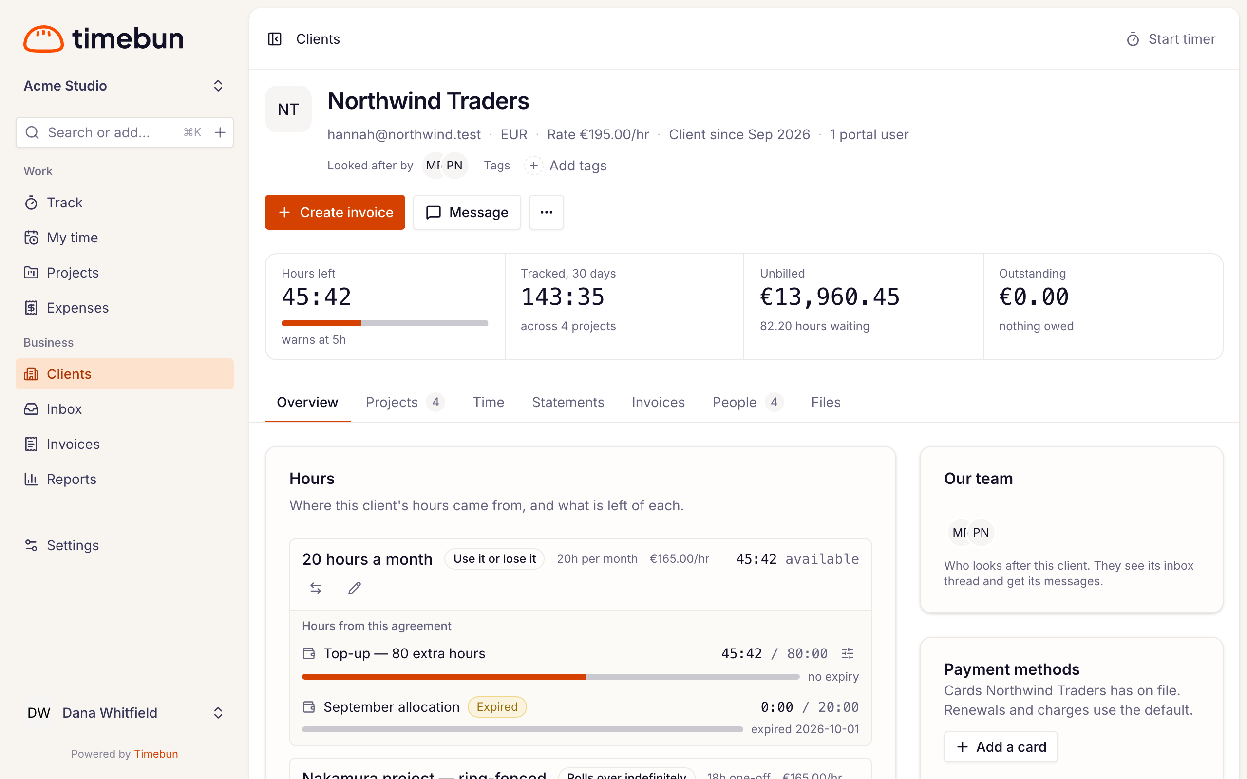This screenshot has width=1247, height=779.
Task: Open Inbox in the sidebar
Action: [x=125, y=409]
